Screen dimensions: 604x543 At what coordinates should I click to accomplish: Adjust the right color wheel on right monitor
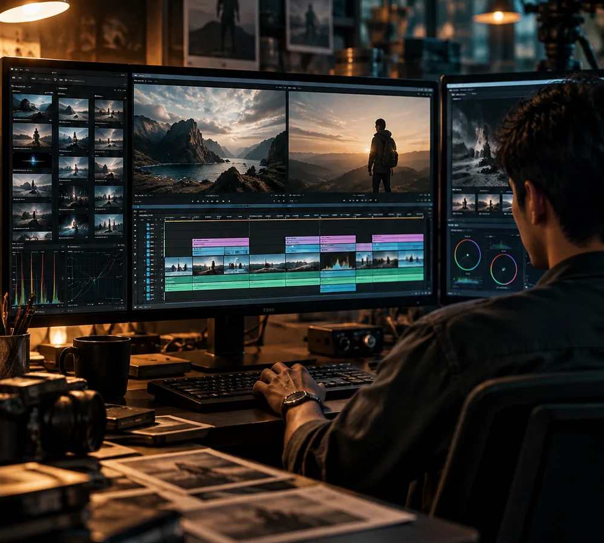pyautogui.click(x=504, y=269)
